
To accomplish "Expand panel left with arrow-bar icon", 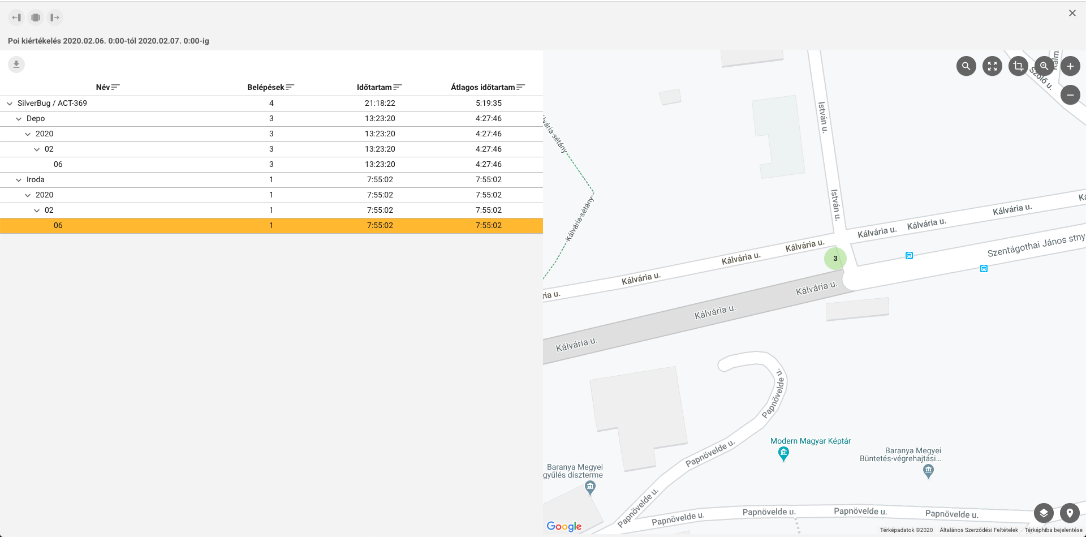I will point(16,18).
